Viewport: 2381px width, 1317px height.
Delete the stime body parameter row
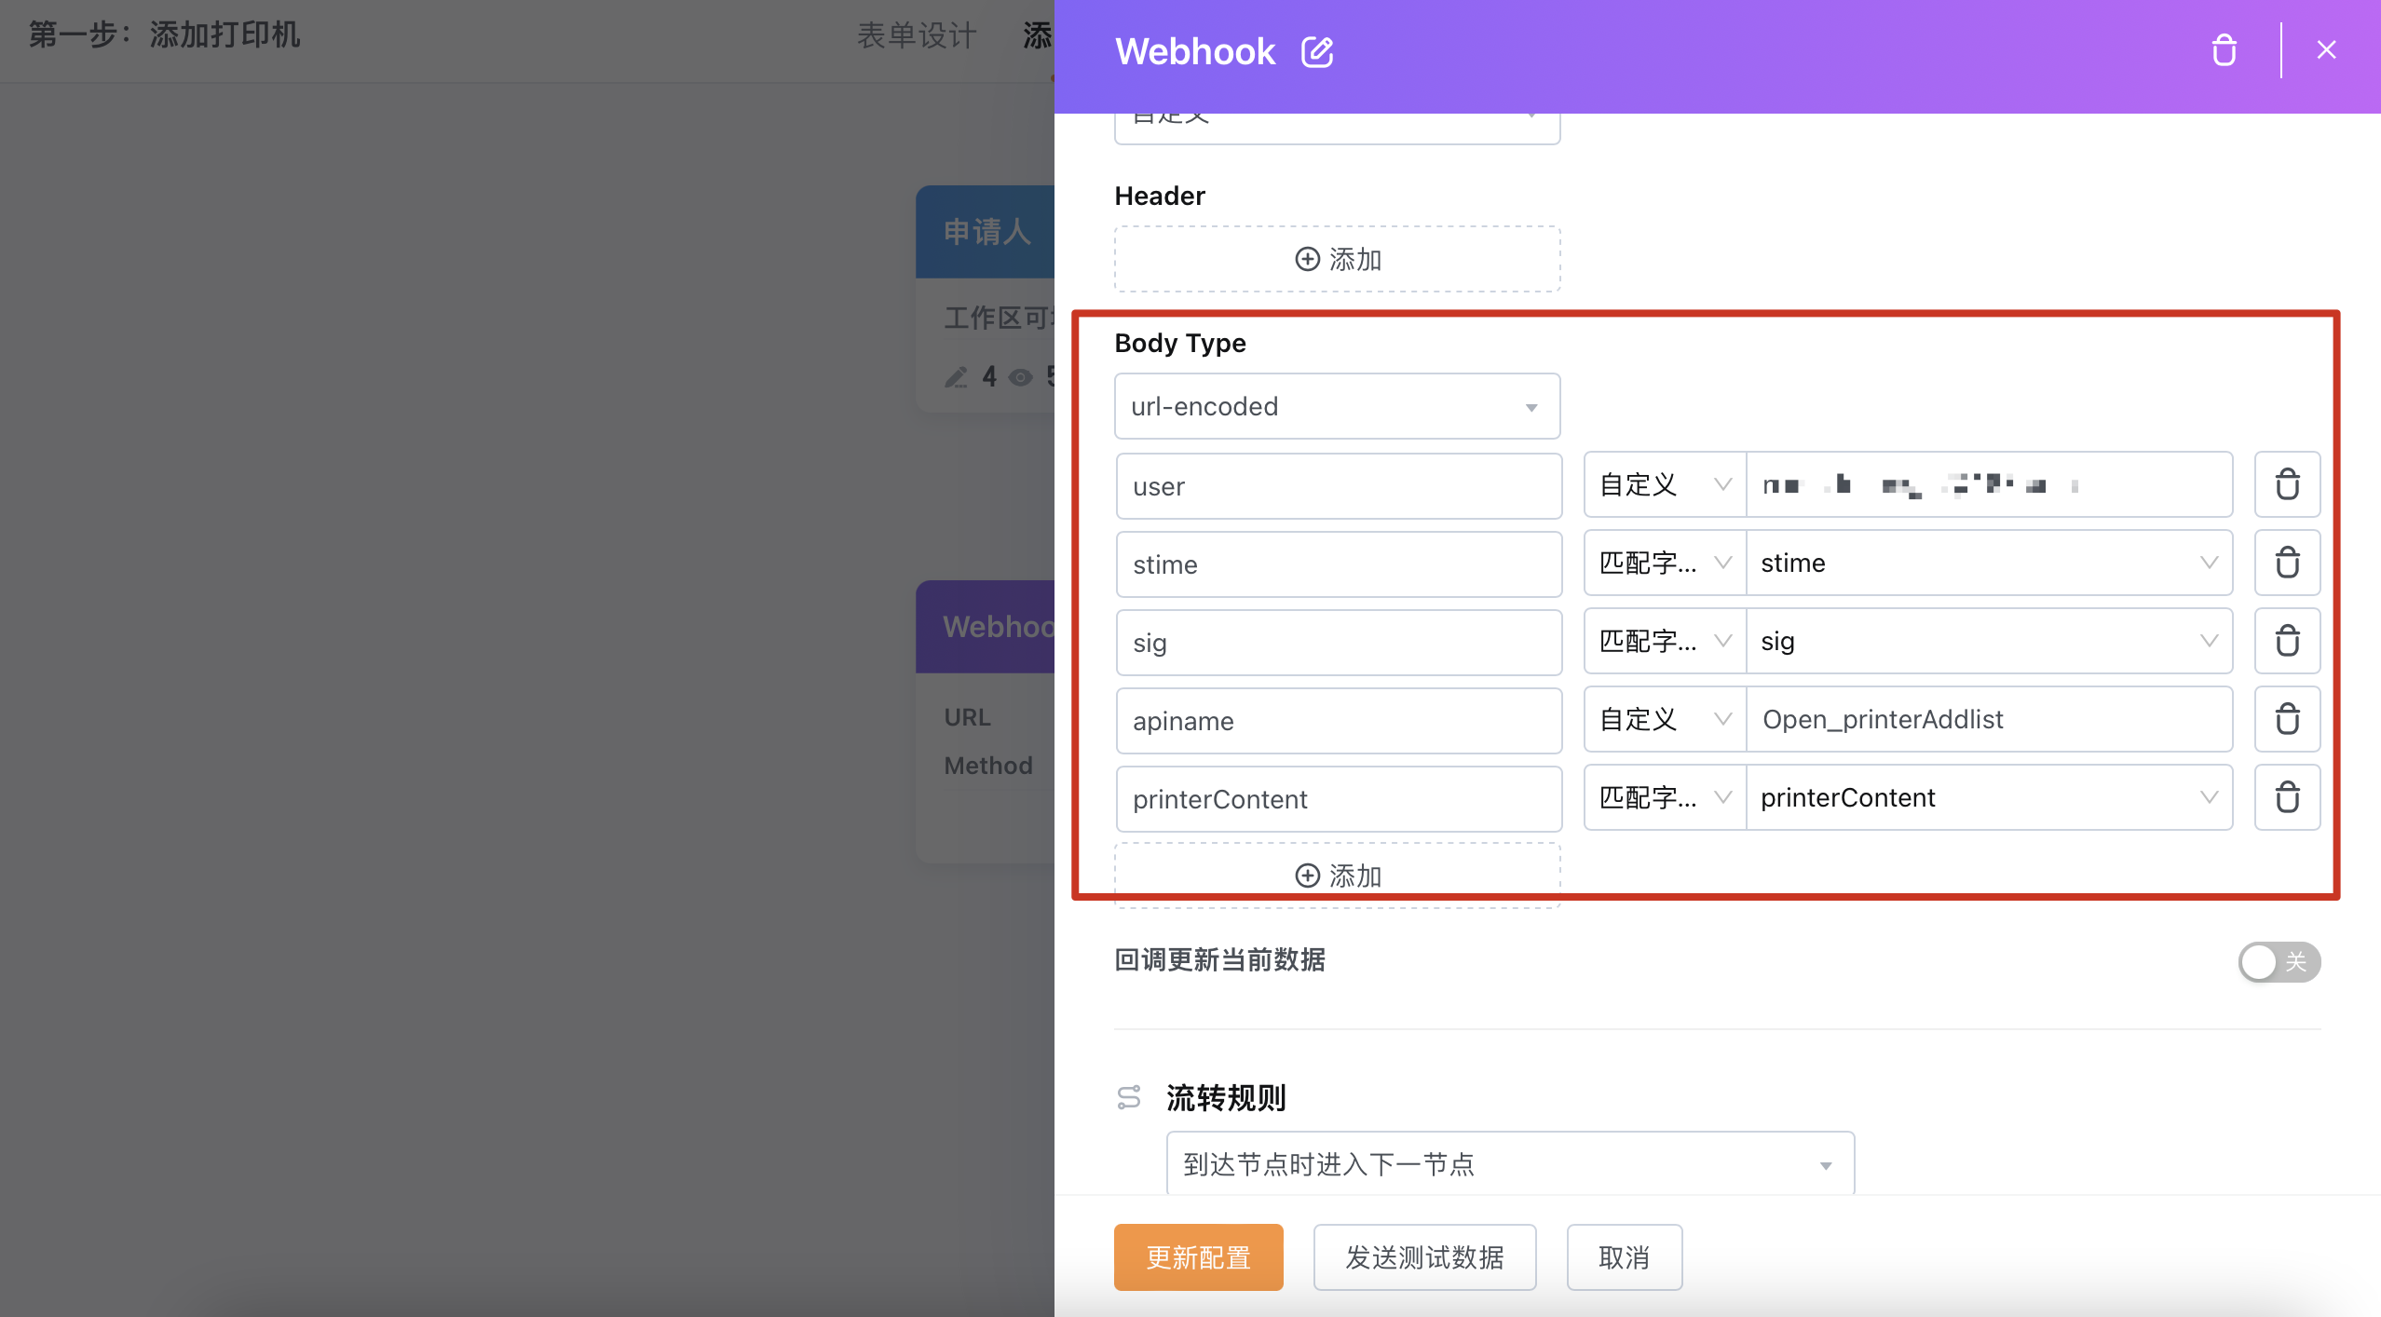[2287, 563]
